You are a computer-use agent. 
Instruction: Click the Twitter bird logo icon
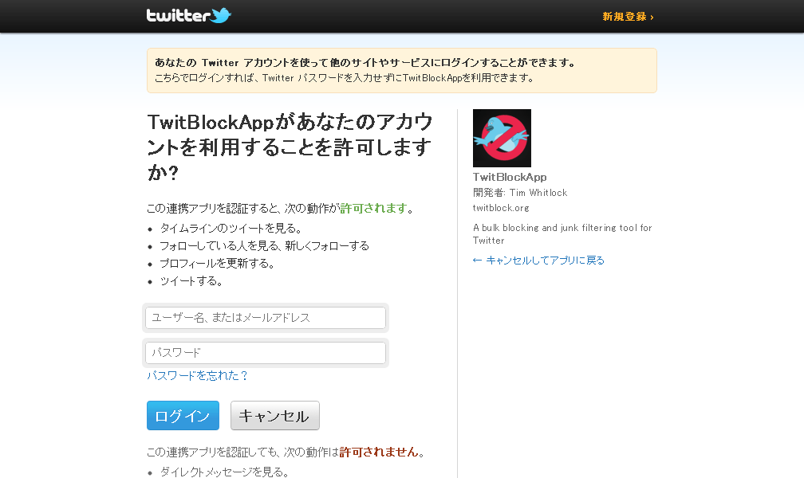click(221, 15)
